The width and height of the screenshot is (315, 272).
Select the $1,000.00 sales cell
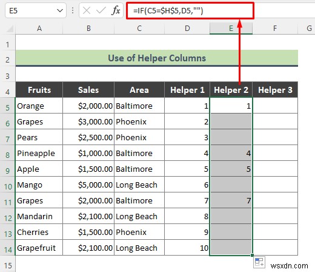click(x=88, y=153)
